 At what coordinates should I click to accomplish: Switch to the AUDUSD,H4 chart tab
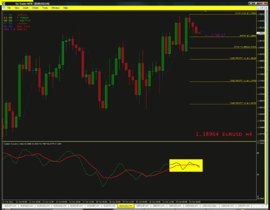(43, 206)
